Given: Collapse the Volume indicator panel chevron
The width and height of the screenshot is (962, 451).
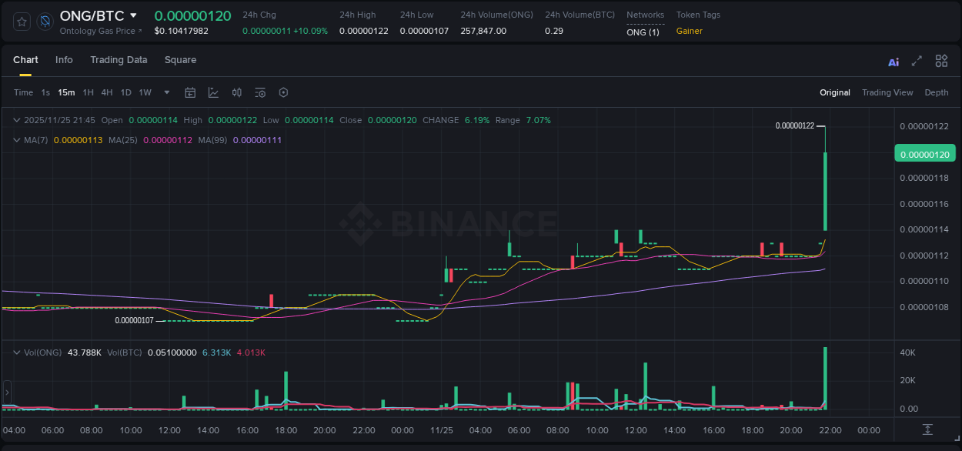Looking at the screenshot, I should [x=16, y=352].
